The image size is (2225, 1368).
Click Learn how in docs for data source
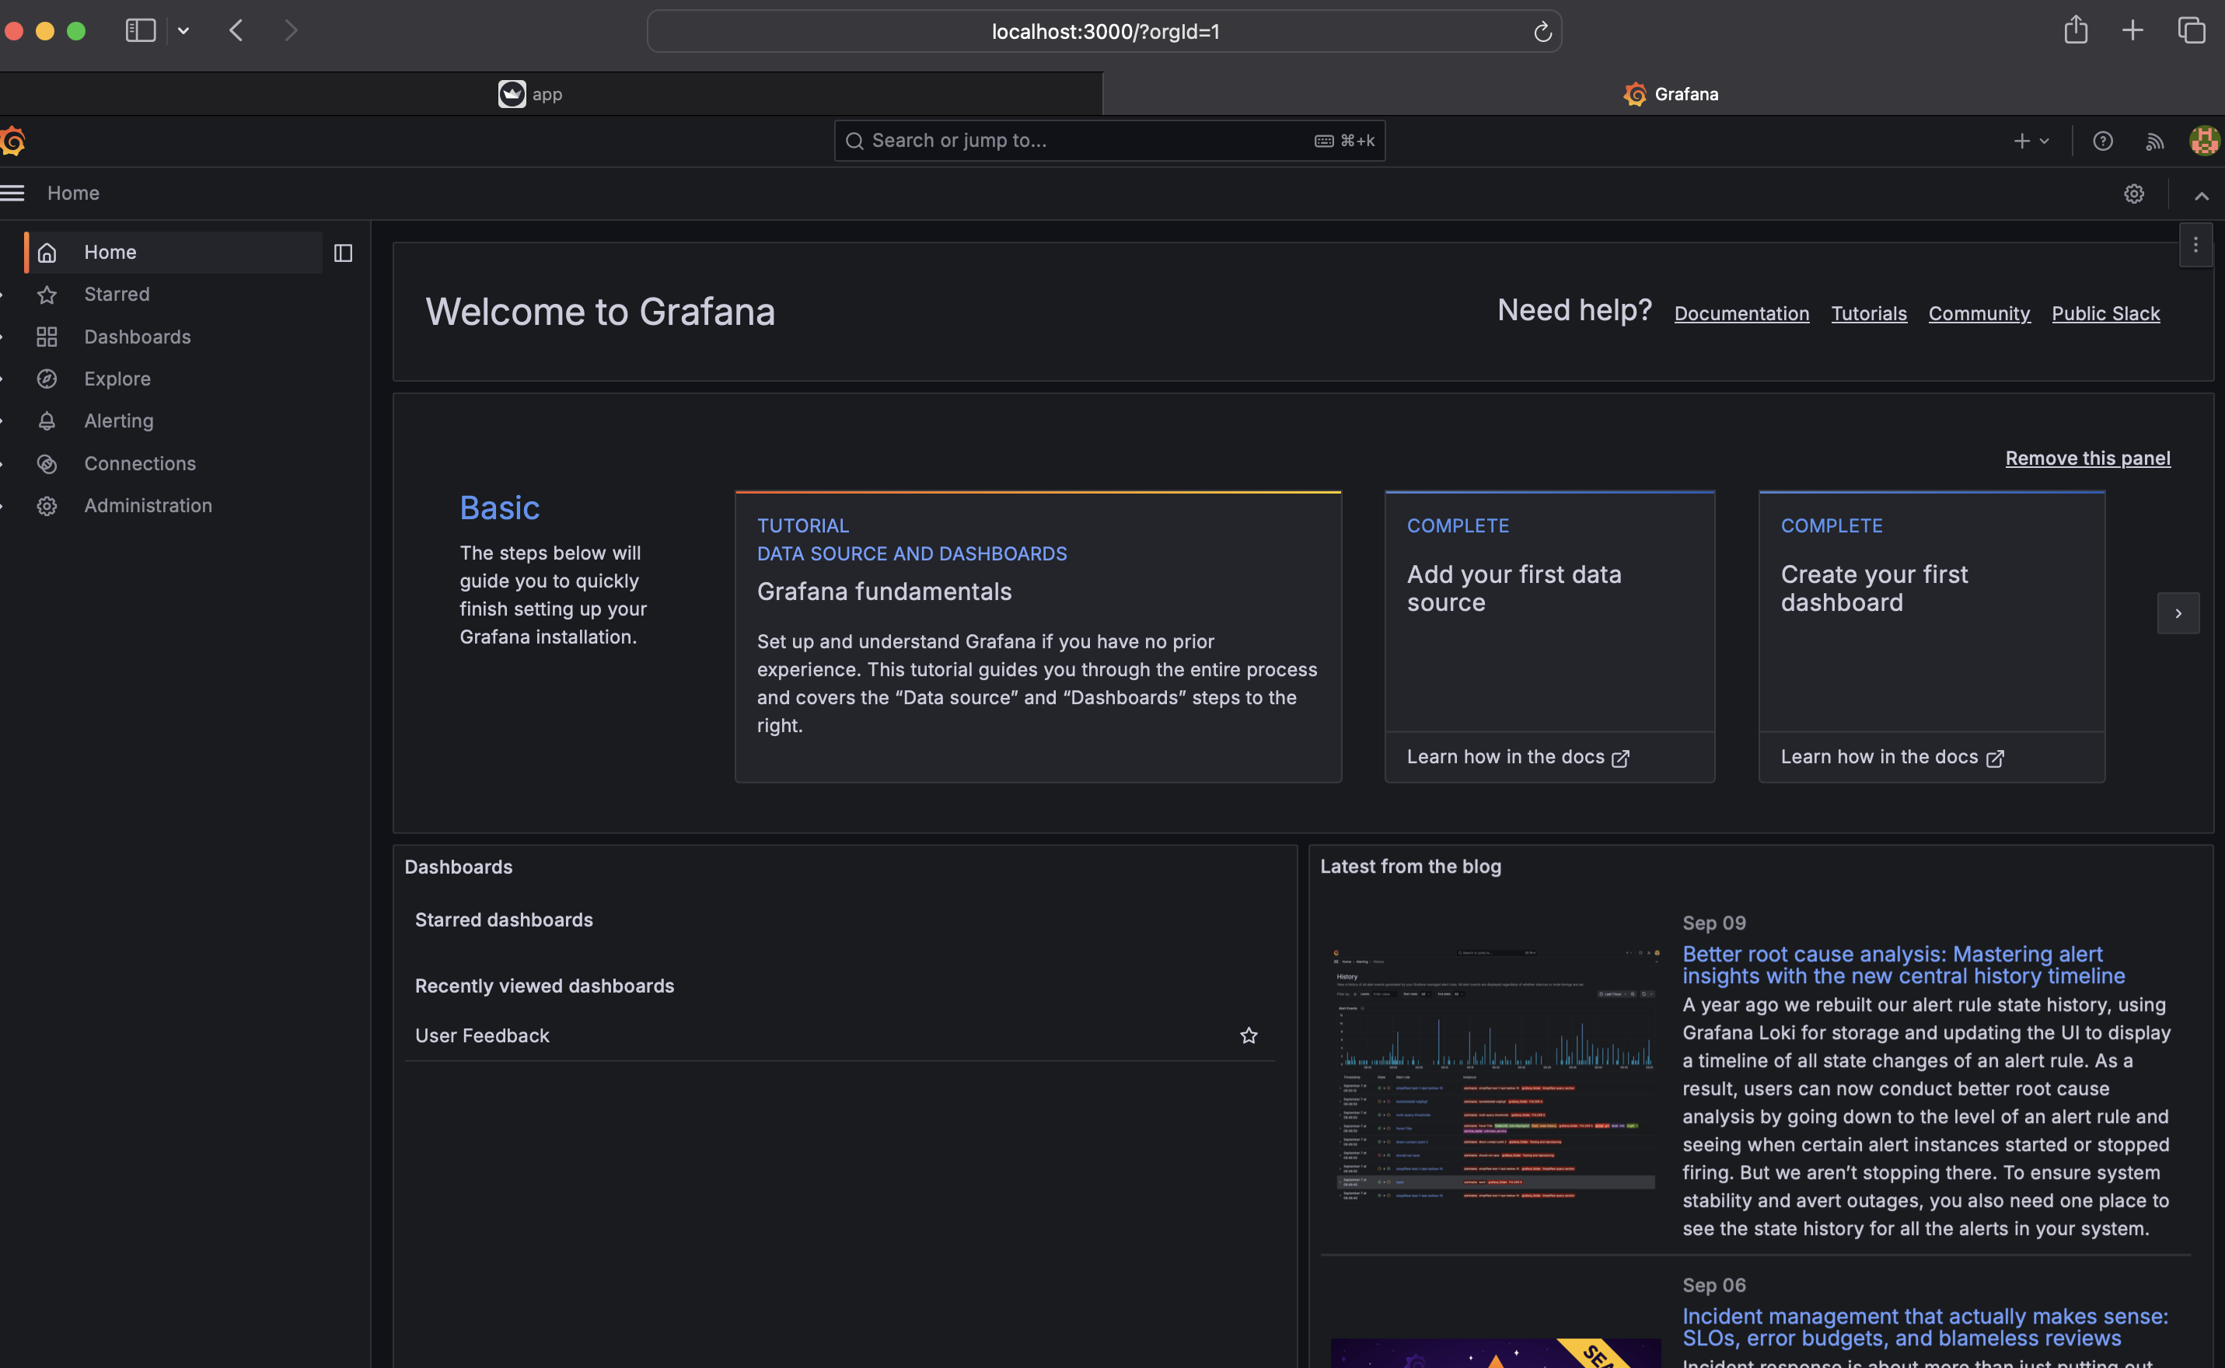pos(1518,757)
